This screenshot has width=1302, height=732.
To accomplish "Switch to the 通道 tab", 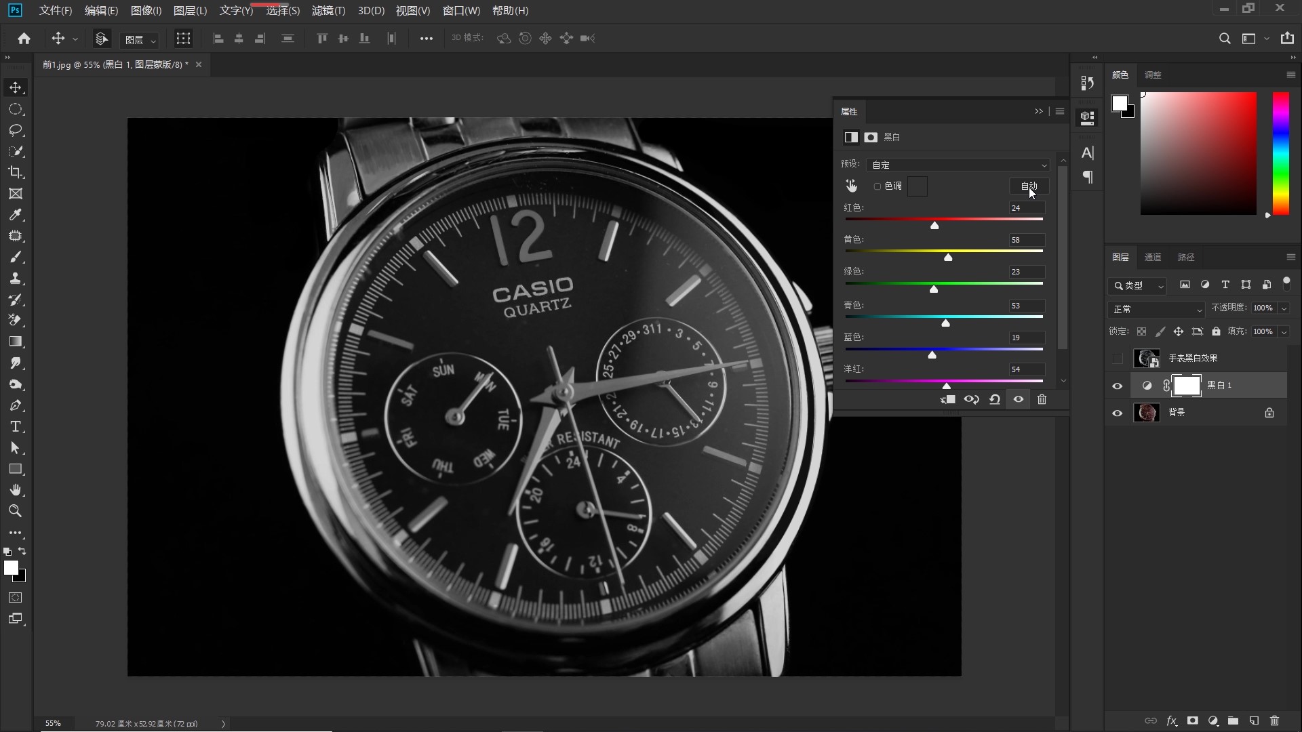I will click(1153, 258).
